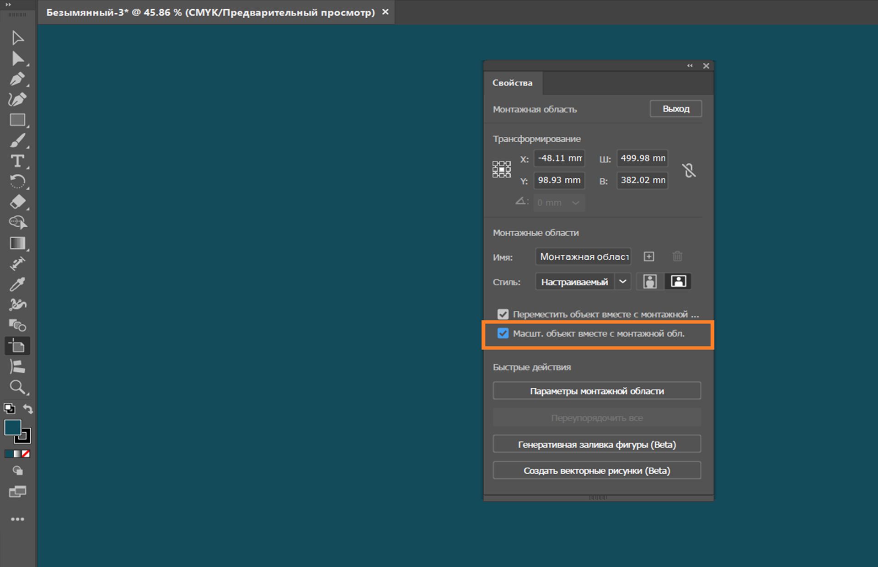This screenshot has width=878, height=567.
Task: Choose the Pen tool
Action: pyautogui.click(x=18, y=79)
